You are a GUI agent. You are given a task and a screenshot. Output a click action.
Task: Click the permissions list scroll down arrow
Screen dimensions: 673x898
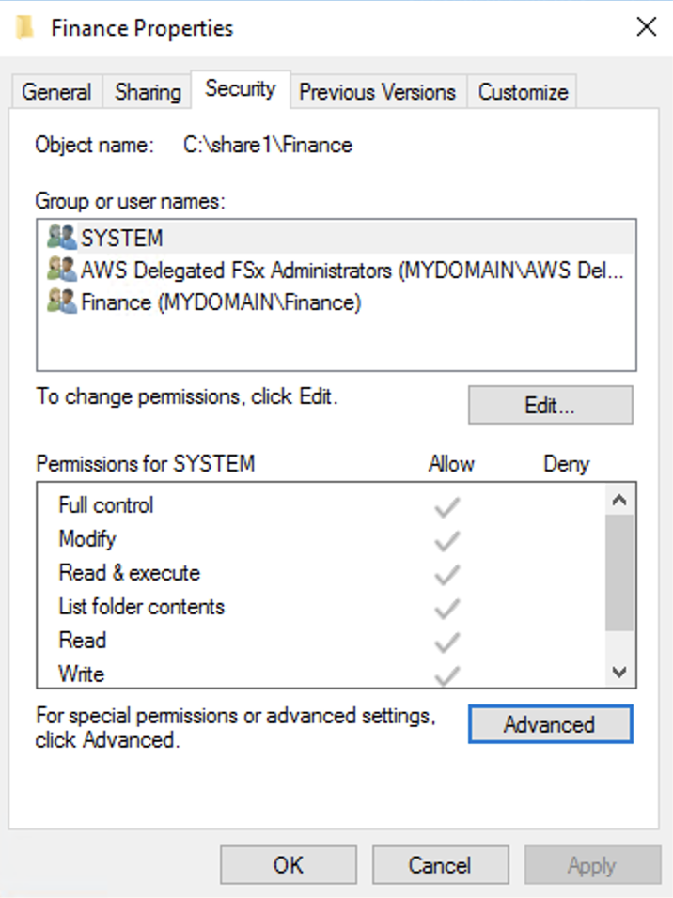619,672
